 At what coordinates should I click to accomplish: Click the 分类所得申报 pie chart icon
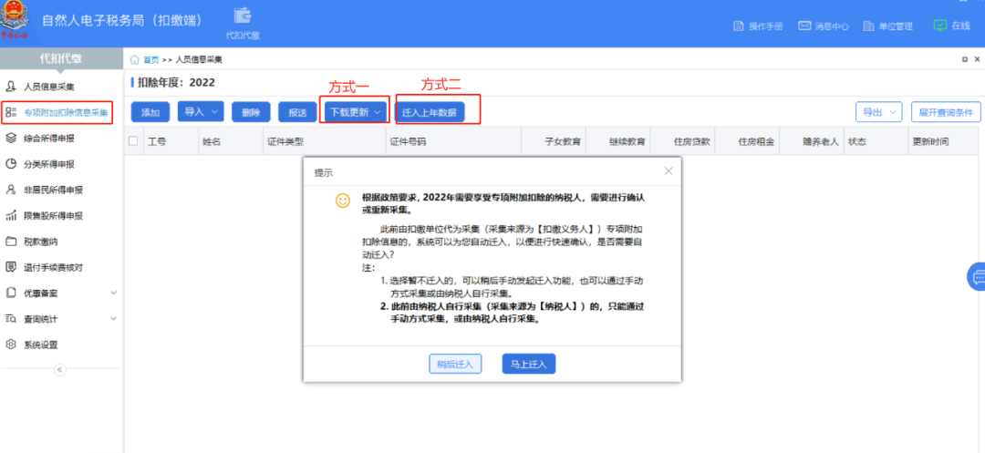(x=10, y=164)
